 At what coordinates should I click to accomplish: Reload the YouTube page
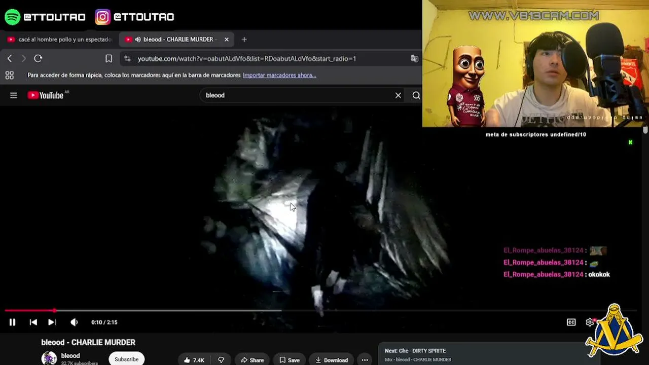(x=38, y=58)
